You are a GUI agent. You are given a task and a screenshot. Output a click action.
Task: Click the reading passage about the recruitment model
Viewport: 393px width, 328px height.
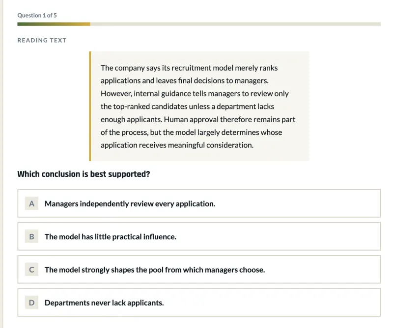pos(199,106)
